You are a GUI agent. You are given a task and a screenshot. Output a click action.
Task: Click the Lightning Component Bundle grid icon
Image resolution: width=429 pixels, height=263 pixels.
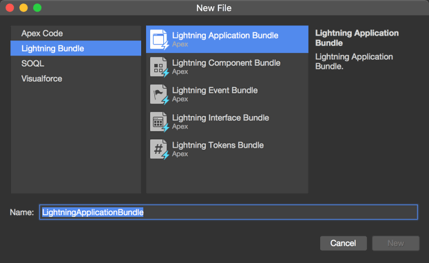point(159,67)
